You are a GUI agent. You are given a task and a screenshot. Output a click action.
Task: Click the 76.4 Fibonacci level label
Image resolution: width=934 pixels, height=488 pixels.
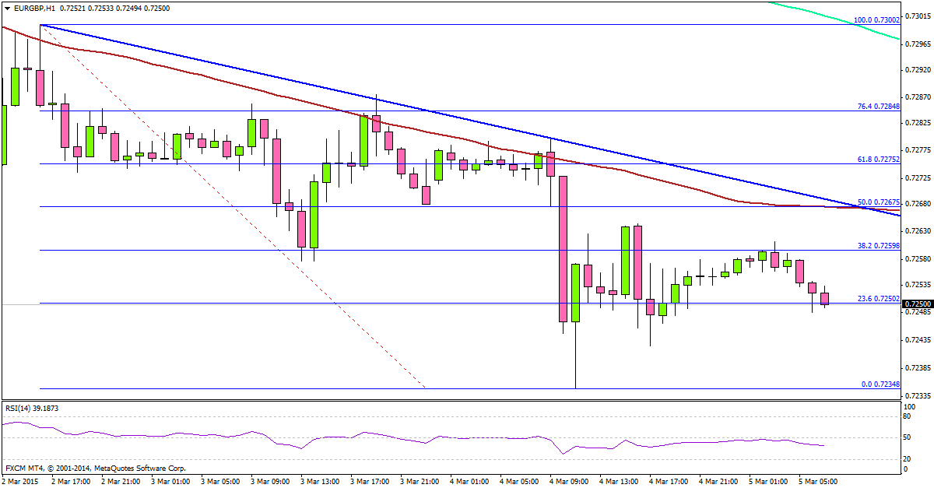coord(878,106)
